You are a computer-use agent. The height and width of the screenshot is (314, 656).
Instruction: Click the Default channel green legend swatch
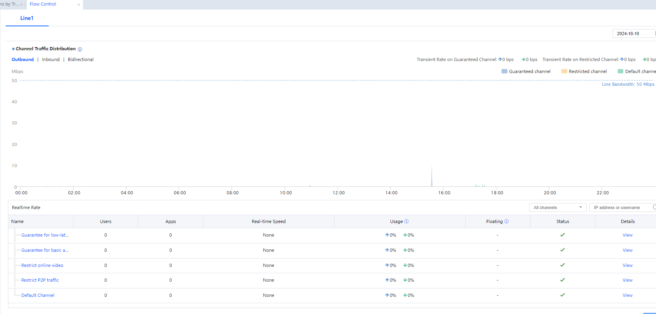click(x=620, y=71)
